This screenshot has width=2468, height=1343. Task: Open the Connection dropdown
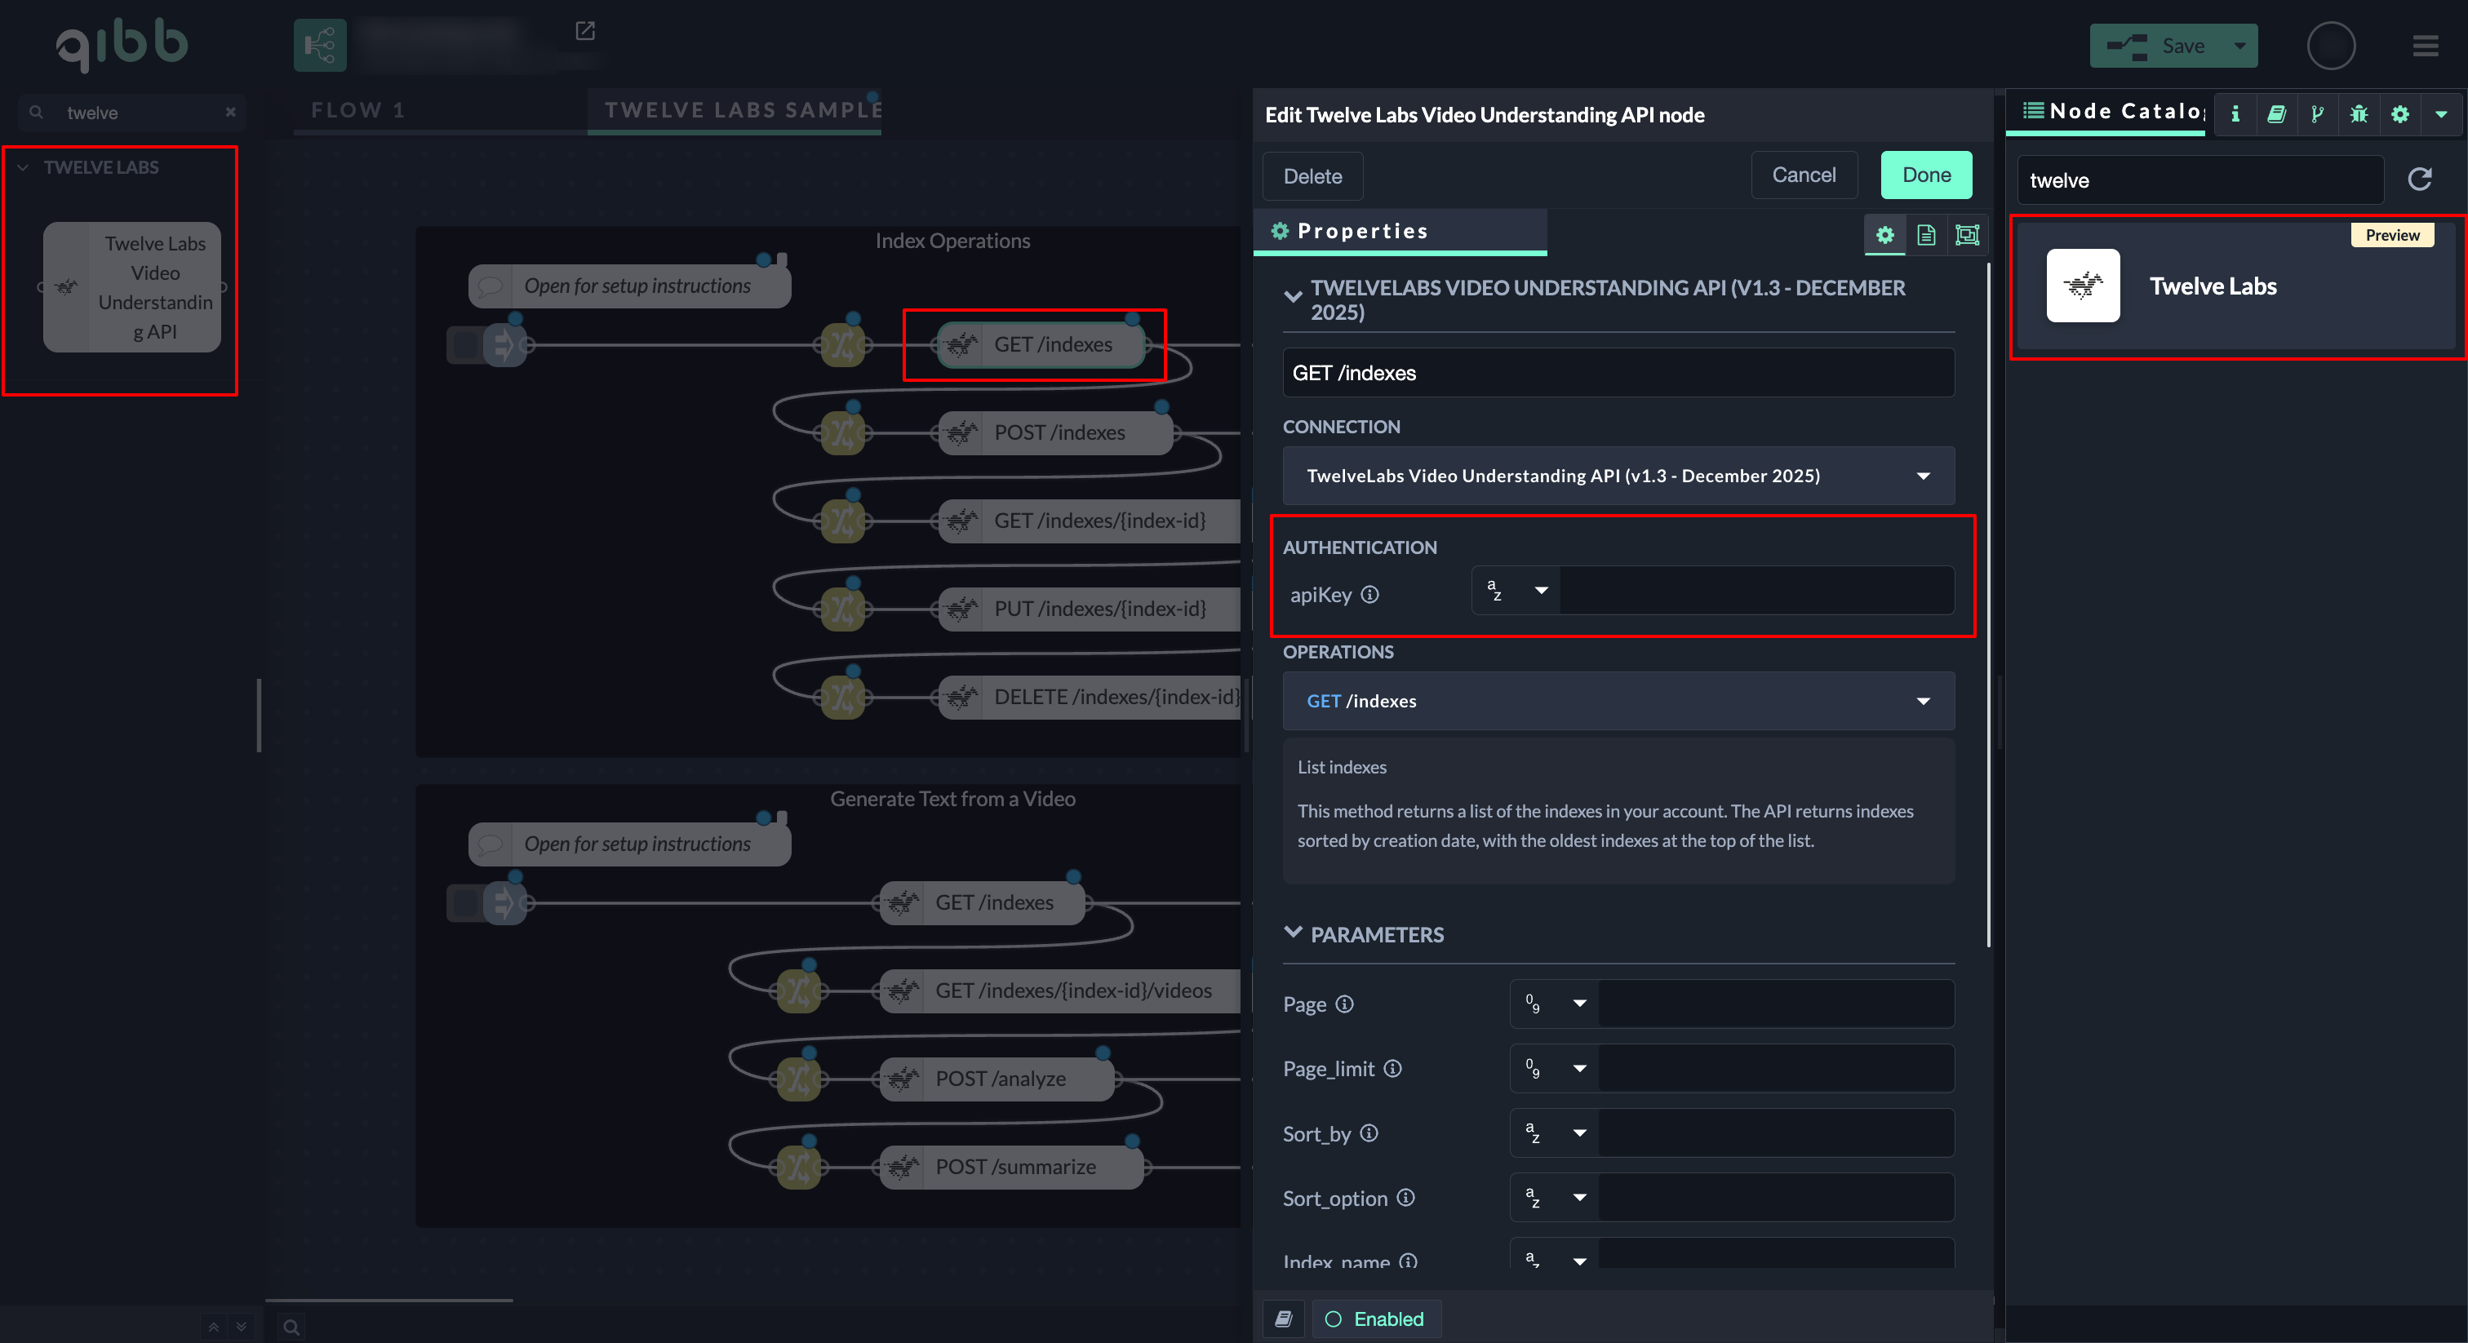click(x=1618, y=476)
